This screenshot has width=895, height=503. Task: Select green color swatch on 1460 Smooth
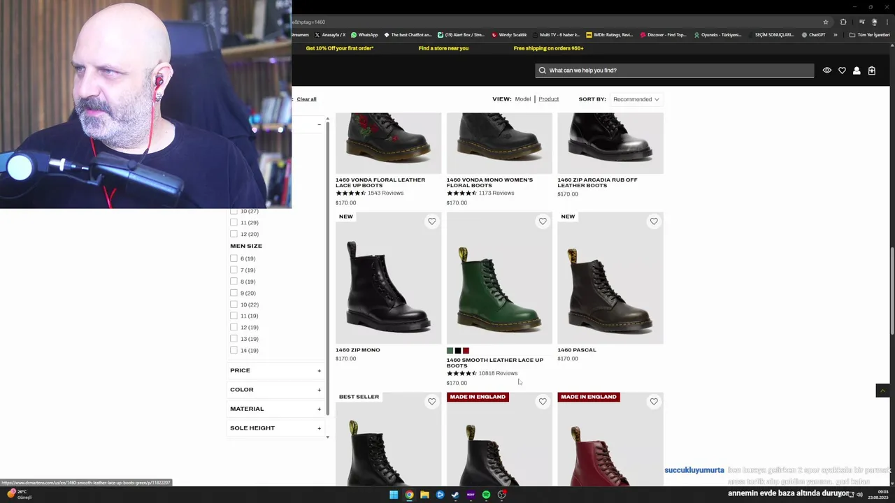pyautogui.click(x=450, y=351)
